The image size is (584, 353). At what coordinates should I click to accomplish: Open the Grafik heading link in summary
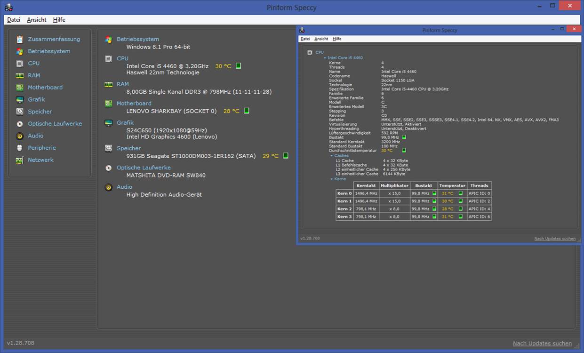pos(125,123)
